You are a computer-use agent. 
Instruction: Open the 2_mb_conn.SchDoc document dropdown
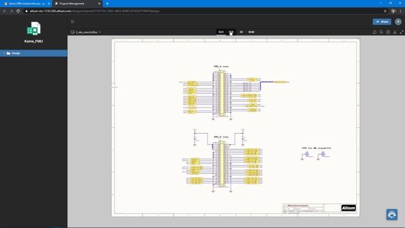click(86, 32)
